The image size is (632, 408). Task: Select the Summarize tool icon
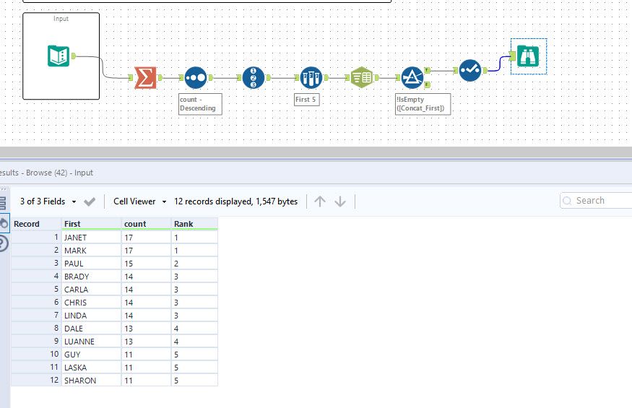coord(145,77)
